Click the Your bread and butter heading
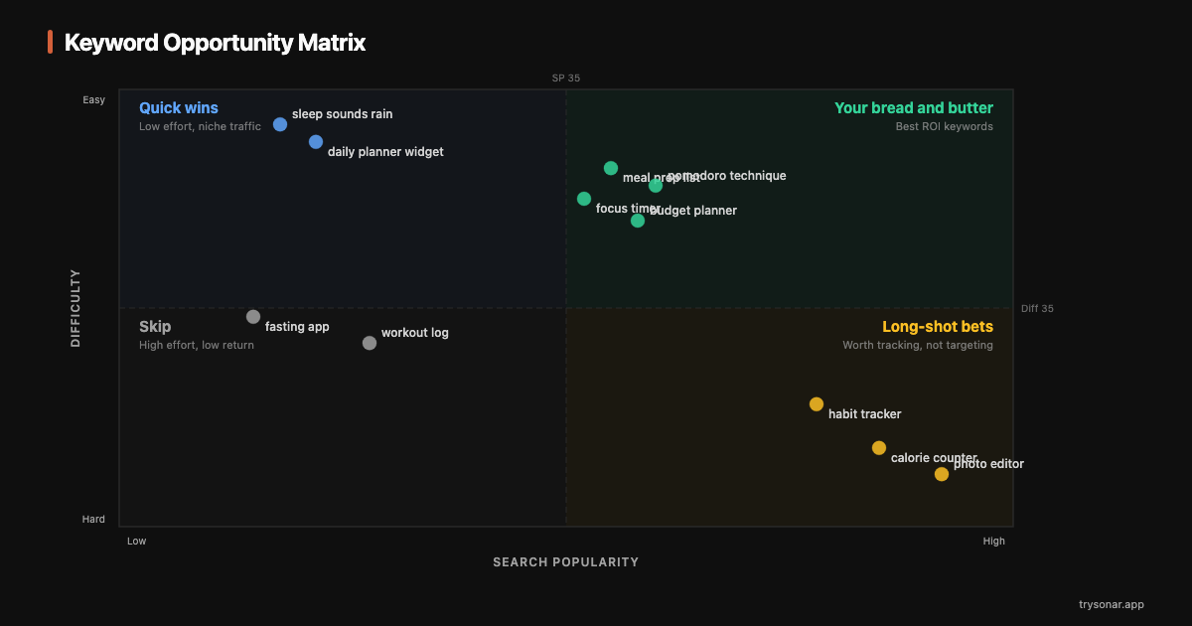 click(x=914, y=107)
